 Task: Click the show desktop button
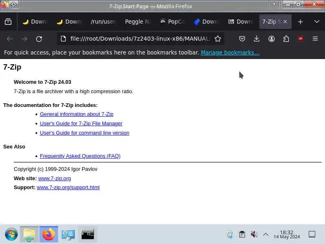pyautogui.click(x=312, y=234)
